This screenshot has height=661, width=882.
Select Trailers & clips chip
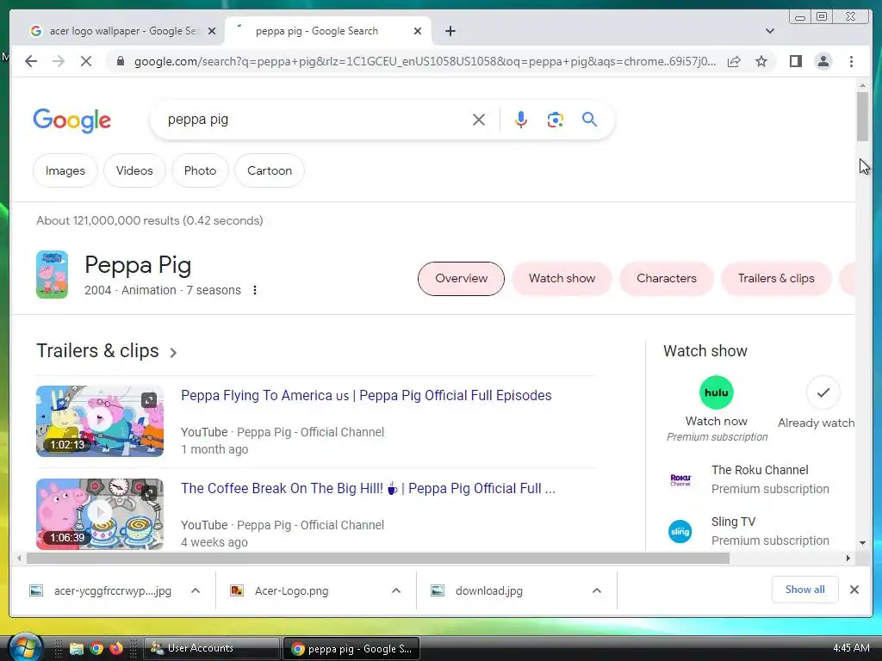(776, 278)
